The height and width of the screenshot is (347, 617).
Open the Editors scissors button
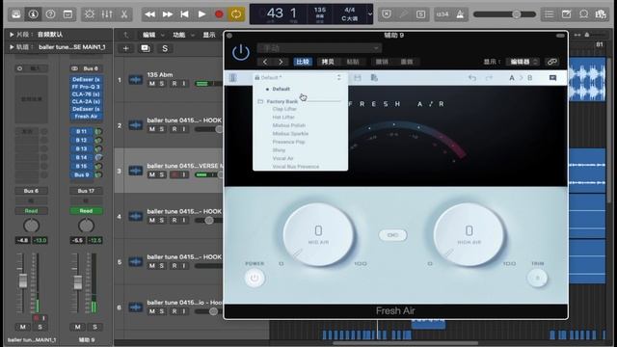point(124,14)
